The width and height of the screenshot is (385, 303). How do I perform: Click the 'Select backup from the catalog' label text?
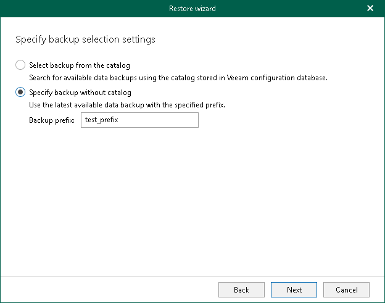[79, 65]
